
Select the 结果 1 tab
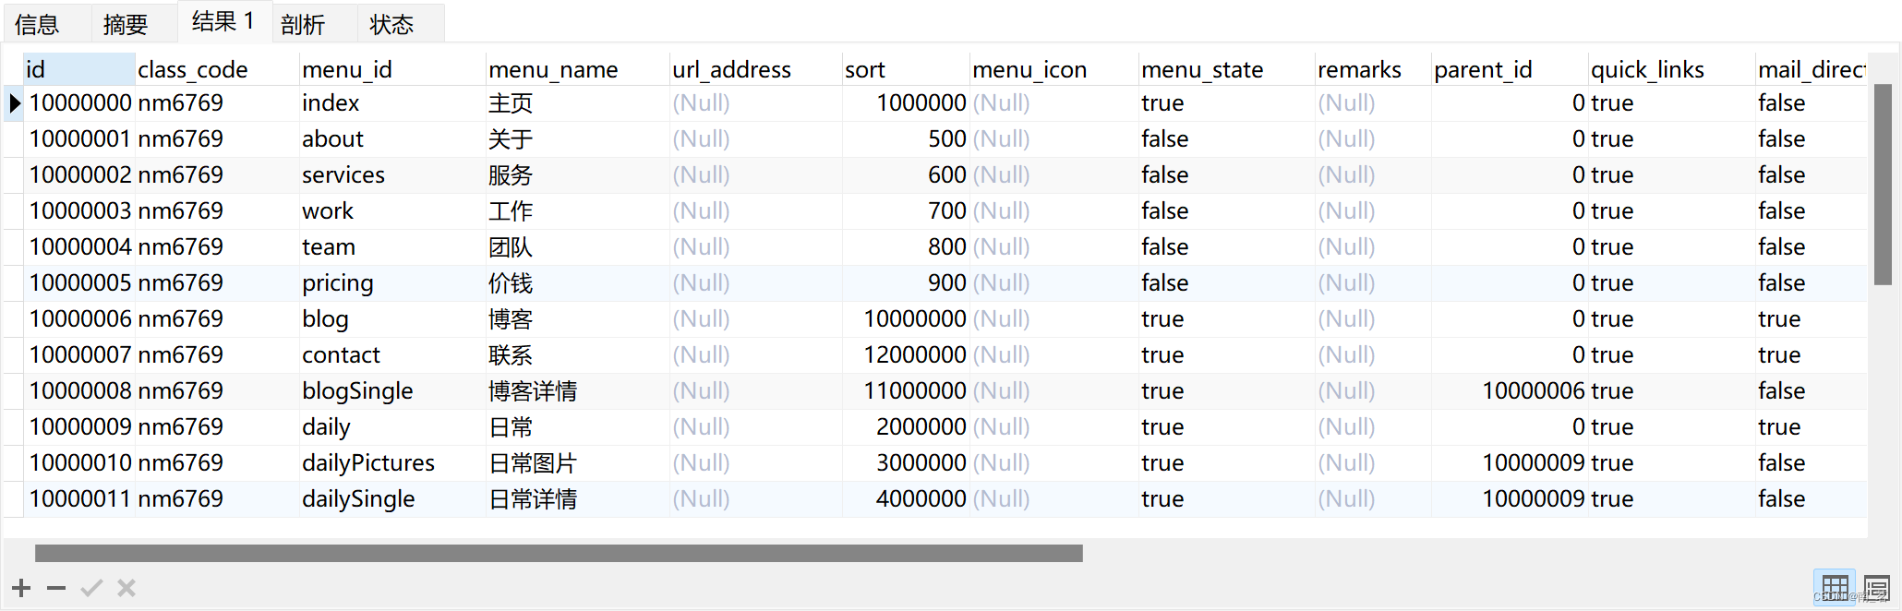[223, 21]
